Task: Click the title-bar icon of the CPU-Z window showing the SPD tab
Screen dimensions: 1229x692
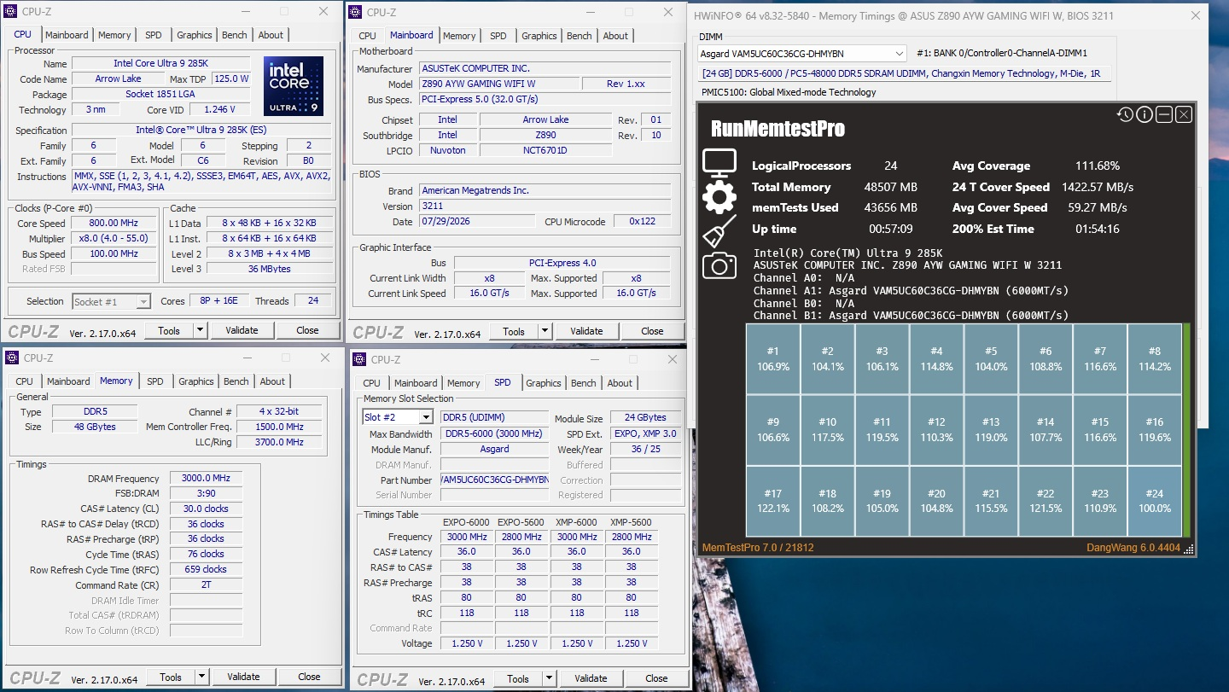Action: tap(360, 359)
